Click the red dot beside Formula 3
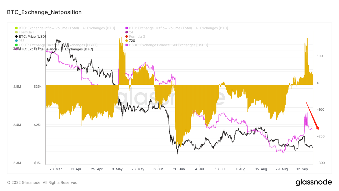Screen dimensions: 339x191 coord(127,37)
